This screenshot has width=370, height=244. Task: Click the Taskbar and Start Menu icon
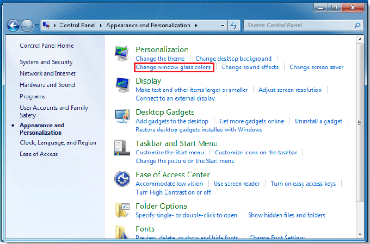(x=121, y=148)
